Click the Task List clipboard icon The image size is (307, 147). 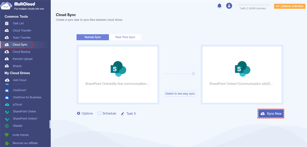(x=7, y=23)
